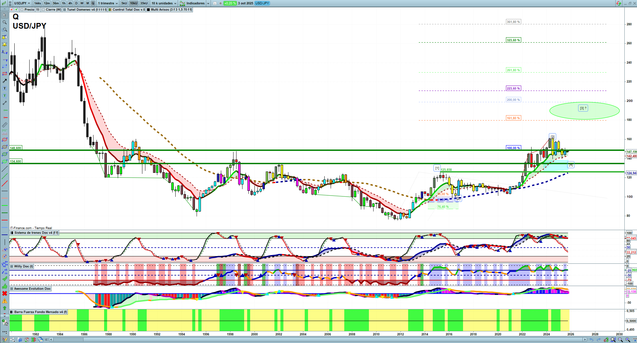The height and width of the screenshot is (343, 637).
Task: Open the chart type candlestick icon
Action: (5, 3)
